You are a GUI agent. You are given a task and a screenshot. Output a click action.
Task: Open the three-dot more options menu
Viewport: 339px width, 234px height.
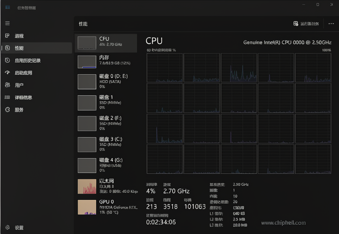pyautogui.click(x=331, y=24)
